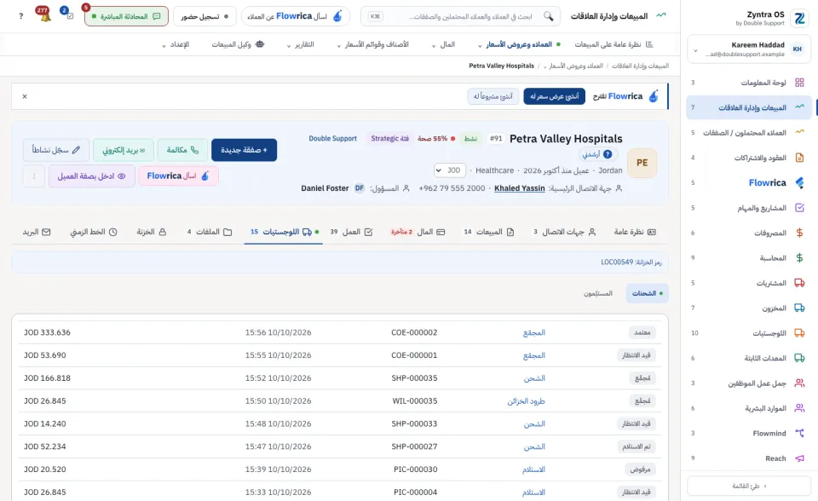Switch to العمل tab
This screenshot has width=818, height=501.
coord(351,232)
